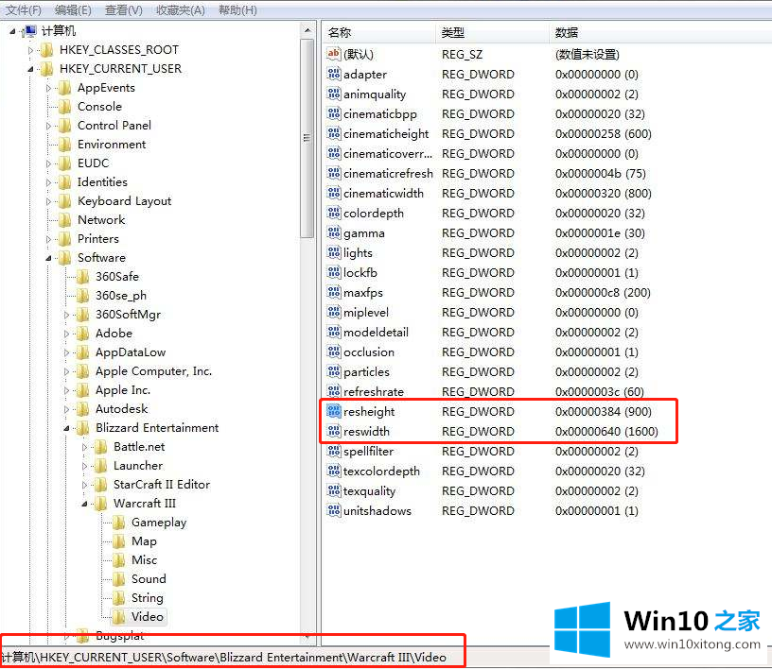Select the String key in the tree

click(148, 598)
